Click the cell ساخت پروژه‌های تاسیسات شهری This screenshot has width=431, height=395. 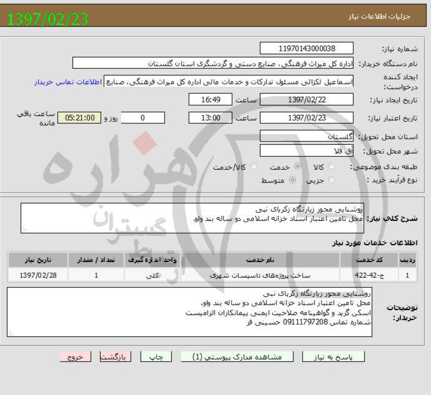pos(260,275)
